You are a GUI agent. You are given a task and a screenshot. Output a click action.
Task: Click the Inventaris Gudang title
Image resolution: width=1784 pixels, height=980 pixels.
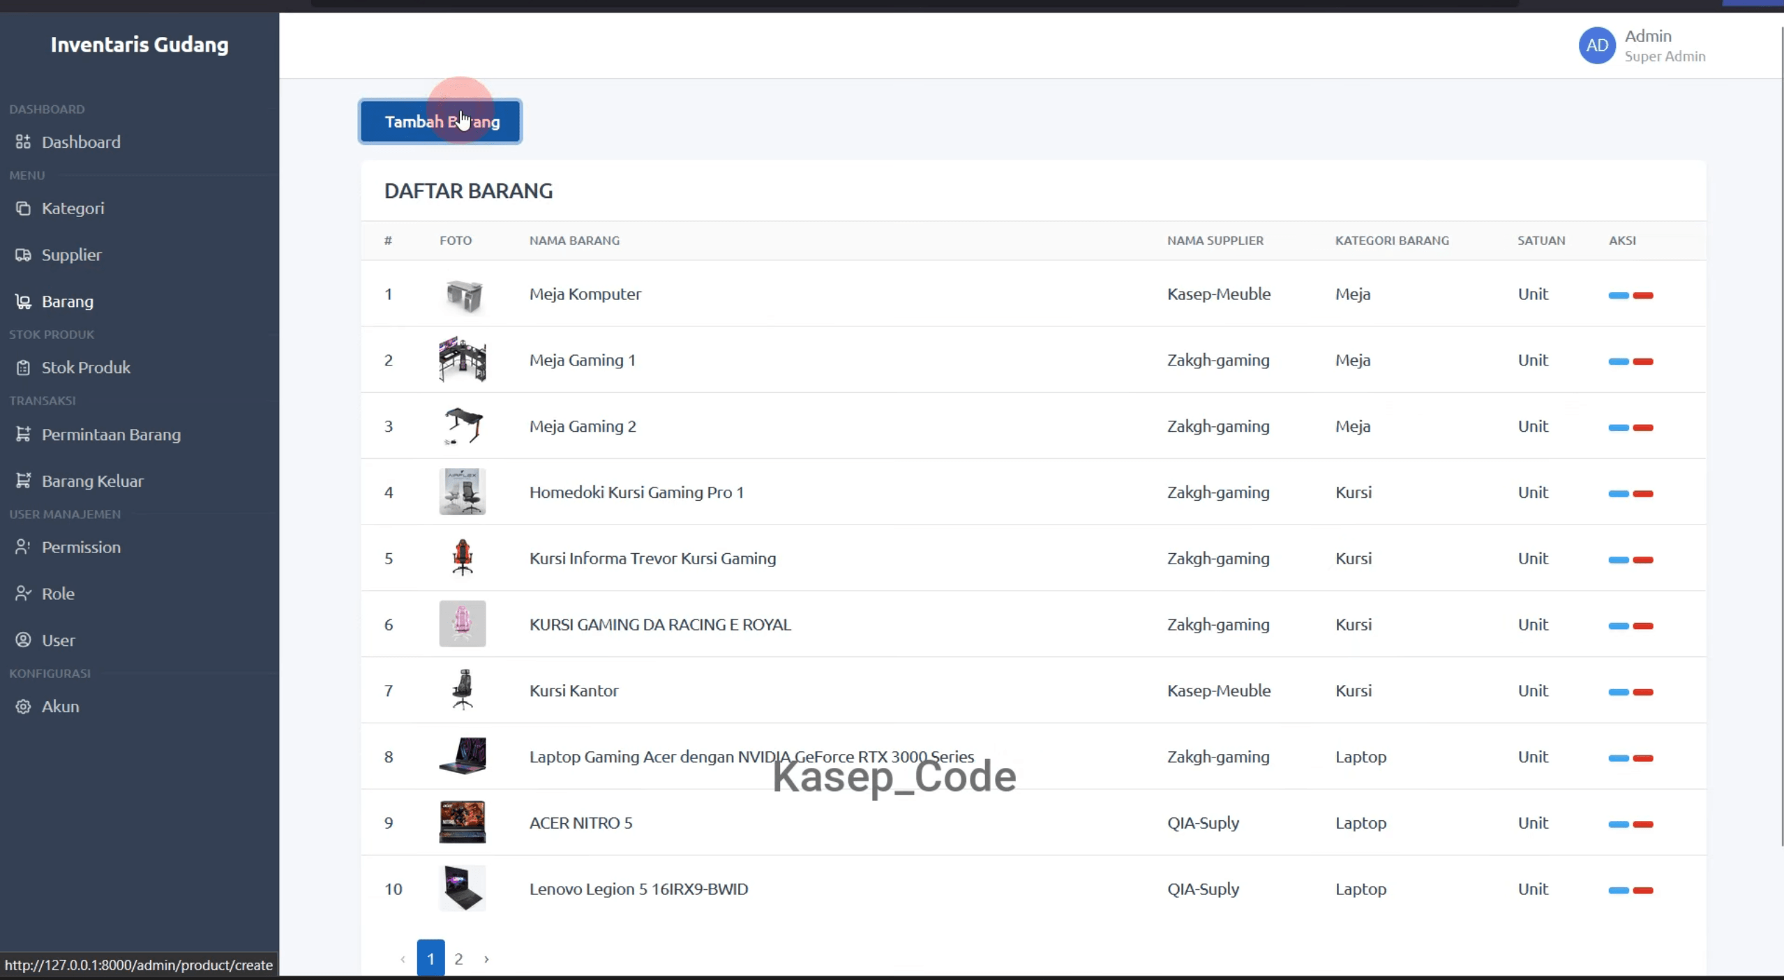[140, 45]
